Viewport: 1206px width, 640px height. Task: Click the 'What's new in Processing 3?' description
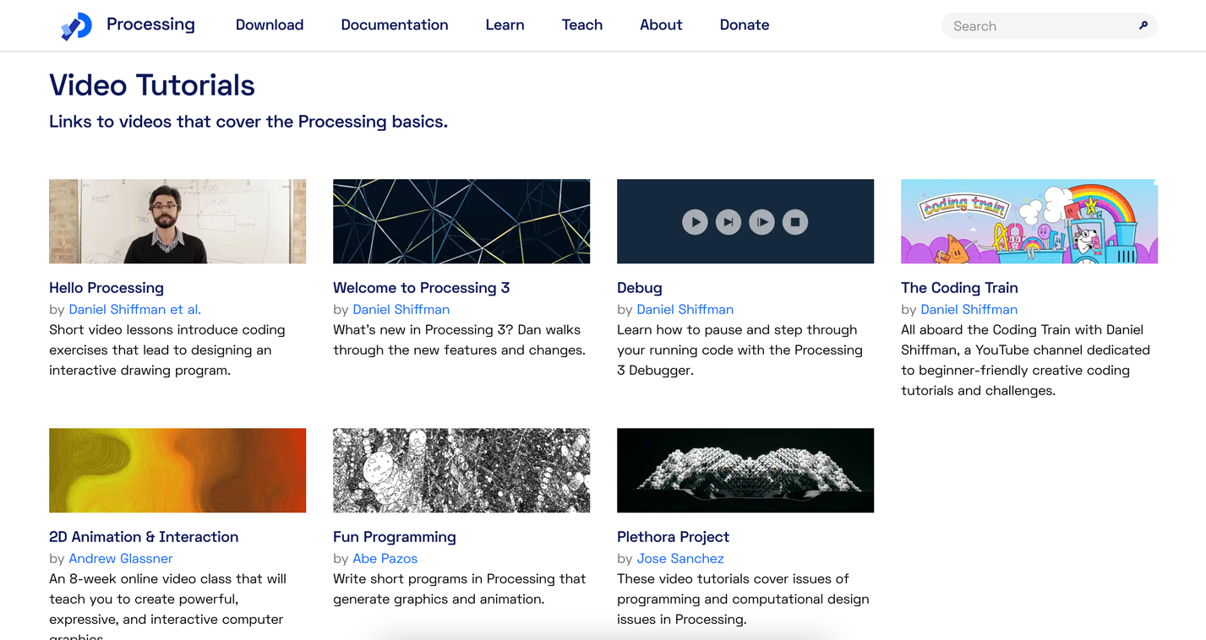(459, 340)
